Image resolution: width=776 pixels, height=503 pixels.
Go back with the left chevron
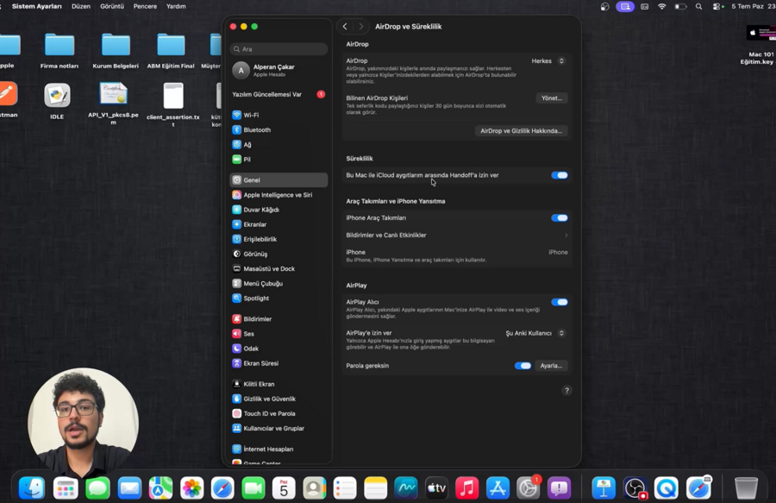(x=345, y=27)
